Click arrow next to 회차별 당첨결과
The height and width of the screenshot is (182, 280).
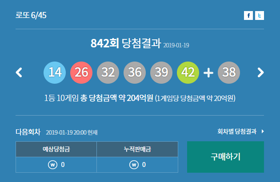(263, 132)
